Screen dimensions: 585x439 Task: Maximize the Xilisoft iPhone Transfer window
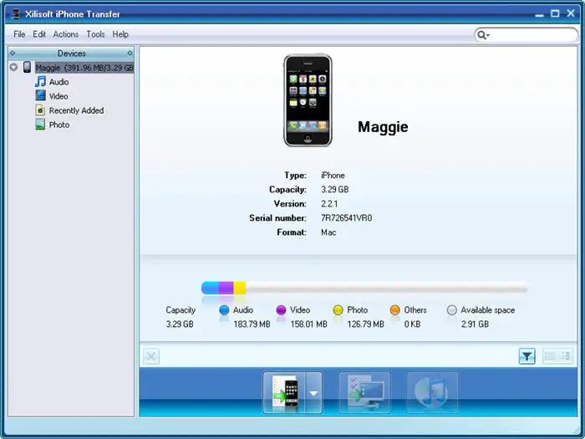555,13
